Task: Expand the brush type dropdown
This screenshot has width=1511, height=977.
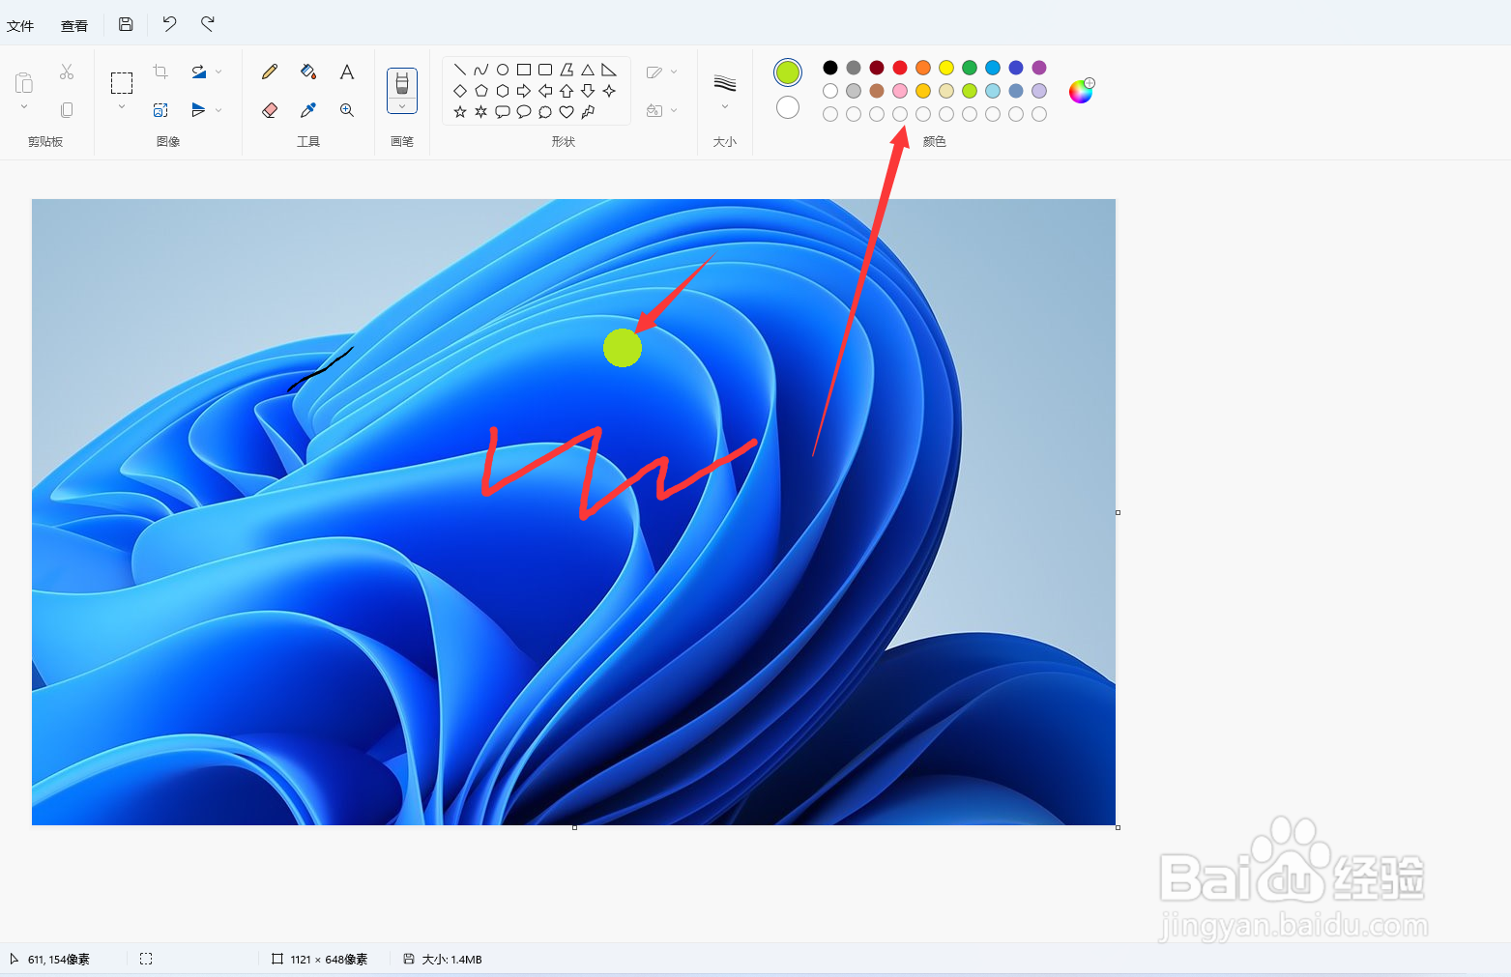Action: tap(402, 106)
